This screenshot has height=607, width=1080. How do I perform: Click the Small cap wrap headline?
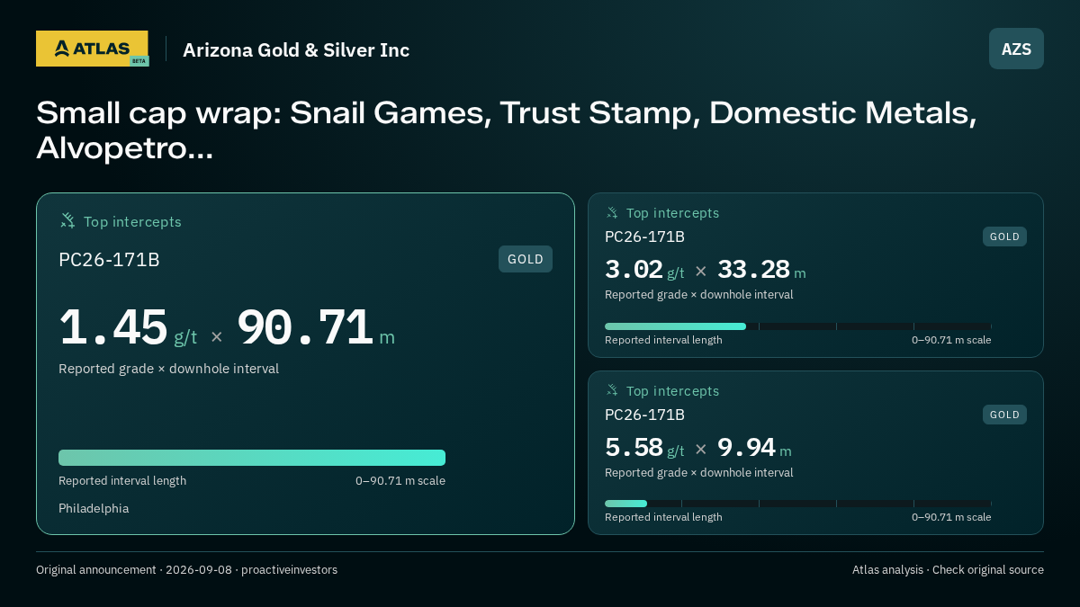(x=507, y=129)
